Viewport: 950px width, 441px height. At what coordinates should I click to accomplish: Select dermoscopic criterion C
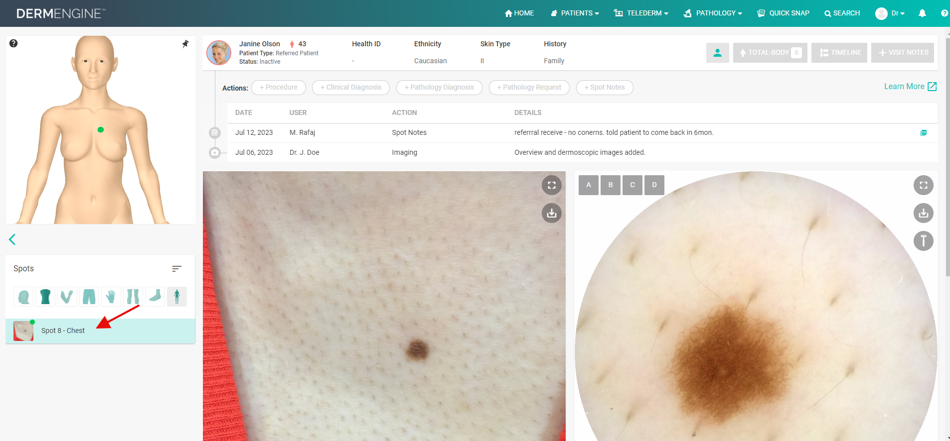633,185
